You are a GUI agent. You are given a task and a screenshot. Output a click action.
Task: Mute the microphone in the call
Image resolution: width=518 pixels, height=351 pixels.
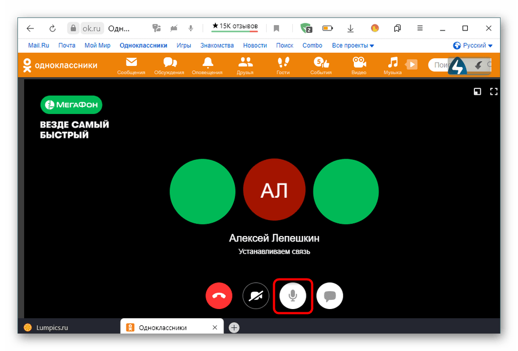tap(293, 296)
